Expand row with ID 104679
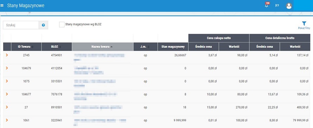313x128 pixels. [x=7, y=68]
